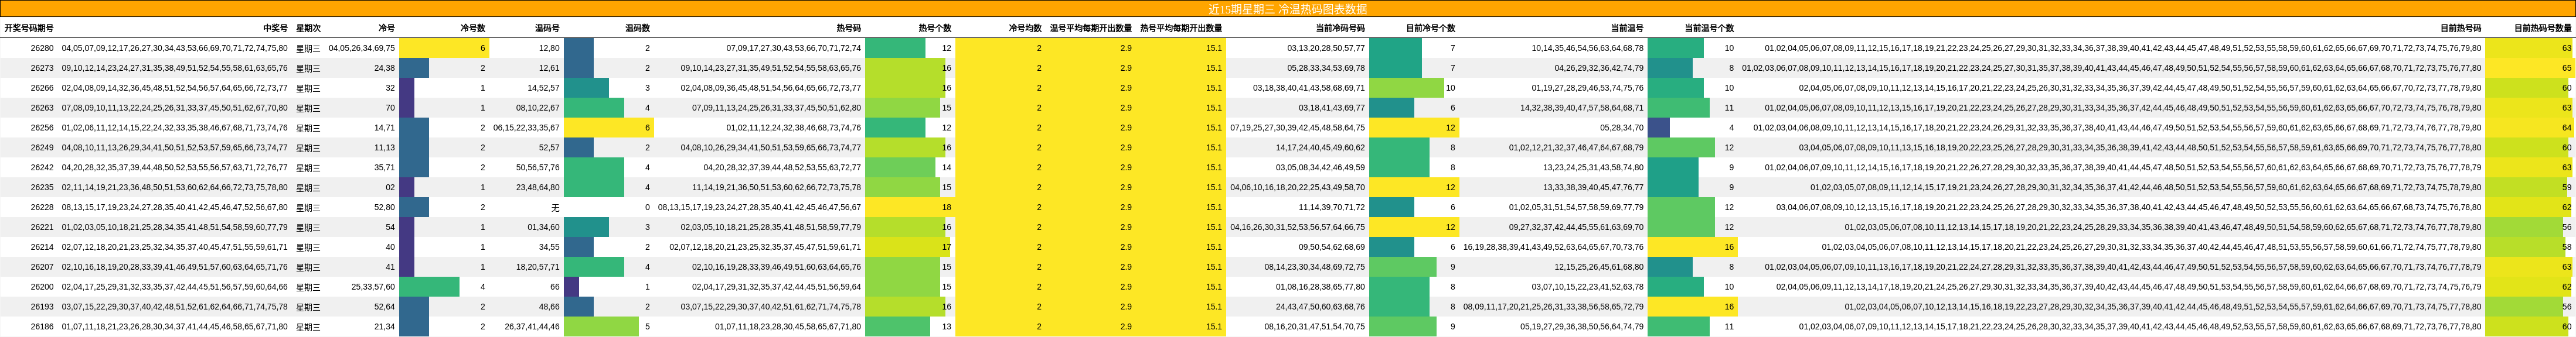Click period number 26266

tap(42, 88)
